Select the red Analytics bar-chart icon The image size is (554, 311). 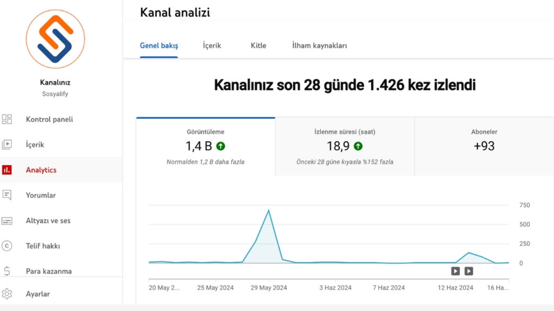(x=6, y=170)
